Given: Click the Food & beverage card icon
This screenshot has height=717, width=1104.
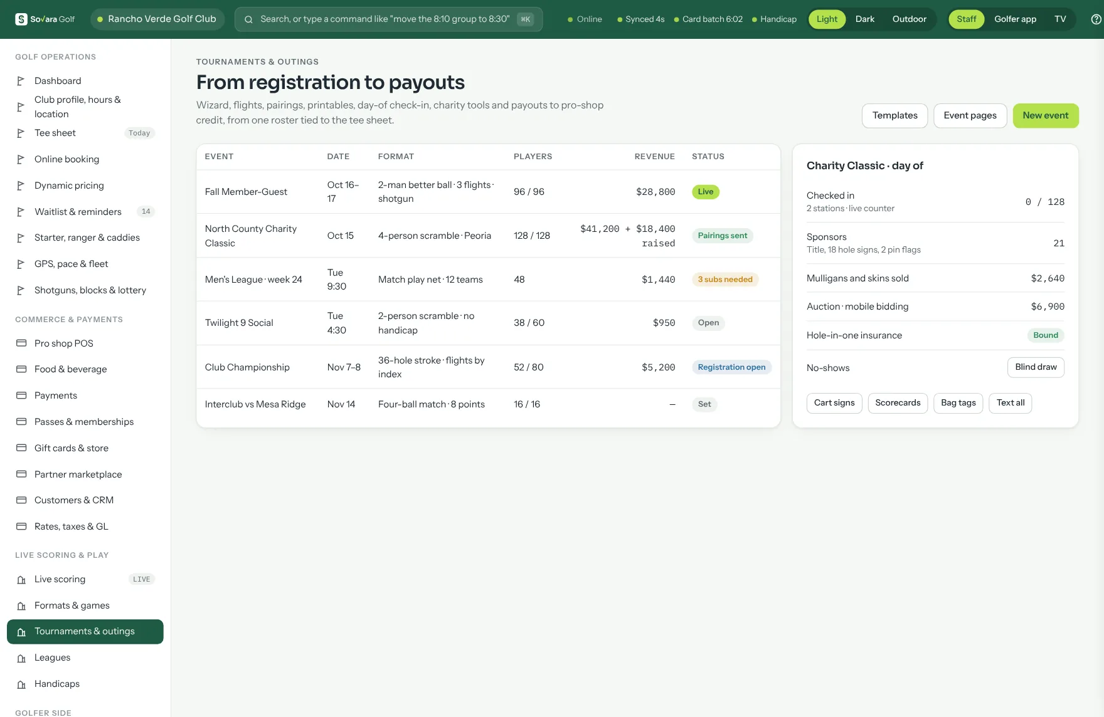Looking at the screenshot, I should (x=21, y=369).
